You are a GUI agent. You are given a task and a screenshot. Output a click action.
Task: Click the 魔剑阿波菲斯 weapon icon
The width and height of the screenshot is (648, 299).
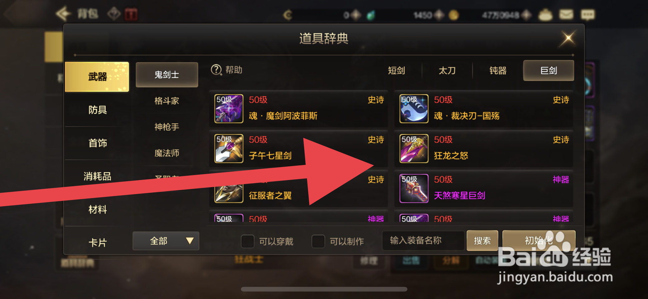click(229, 109)
